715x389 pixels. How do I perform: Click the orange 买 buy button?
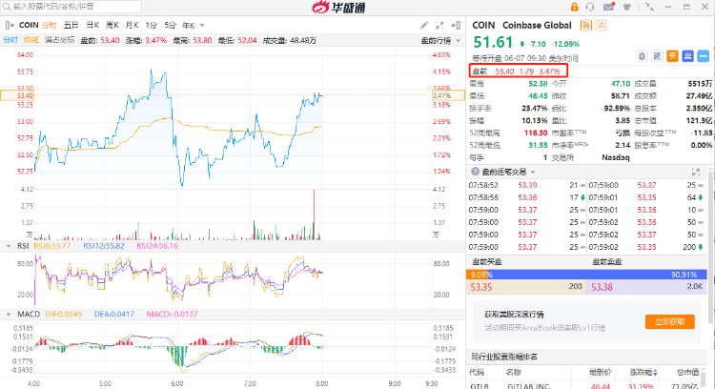tap(672, 56)
